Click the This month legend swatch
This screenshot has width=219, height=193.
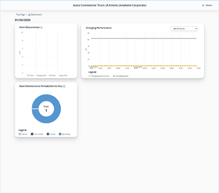pyautogui.click(x=32, y=134)
